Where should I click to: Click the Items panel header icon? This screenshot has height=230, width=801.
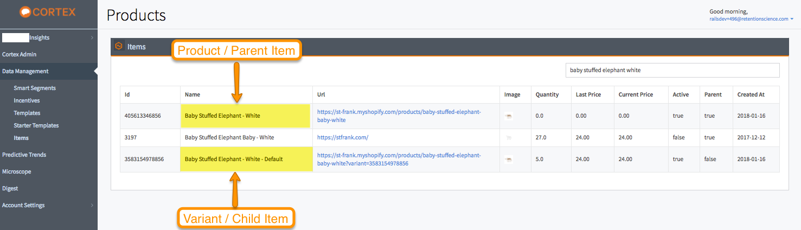pyautogui.click(x=119, y=46)
